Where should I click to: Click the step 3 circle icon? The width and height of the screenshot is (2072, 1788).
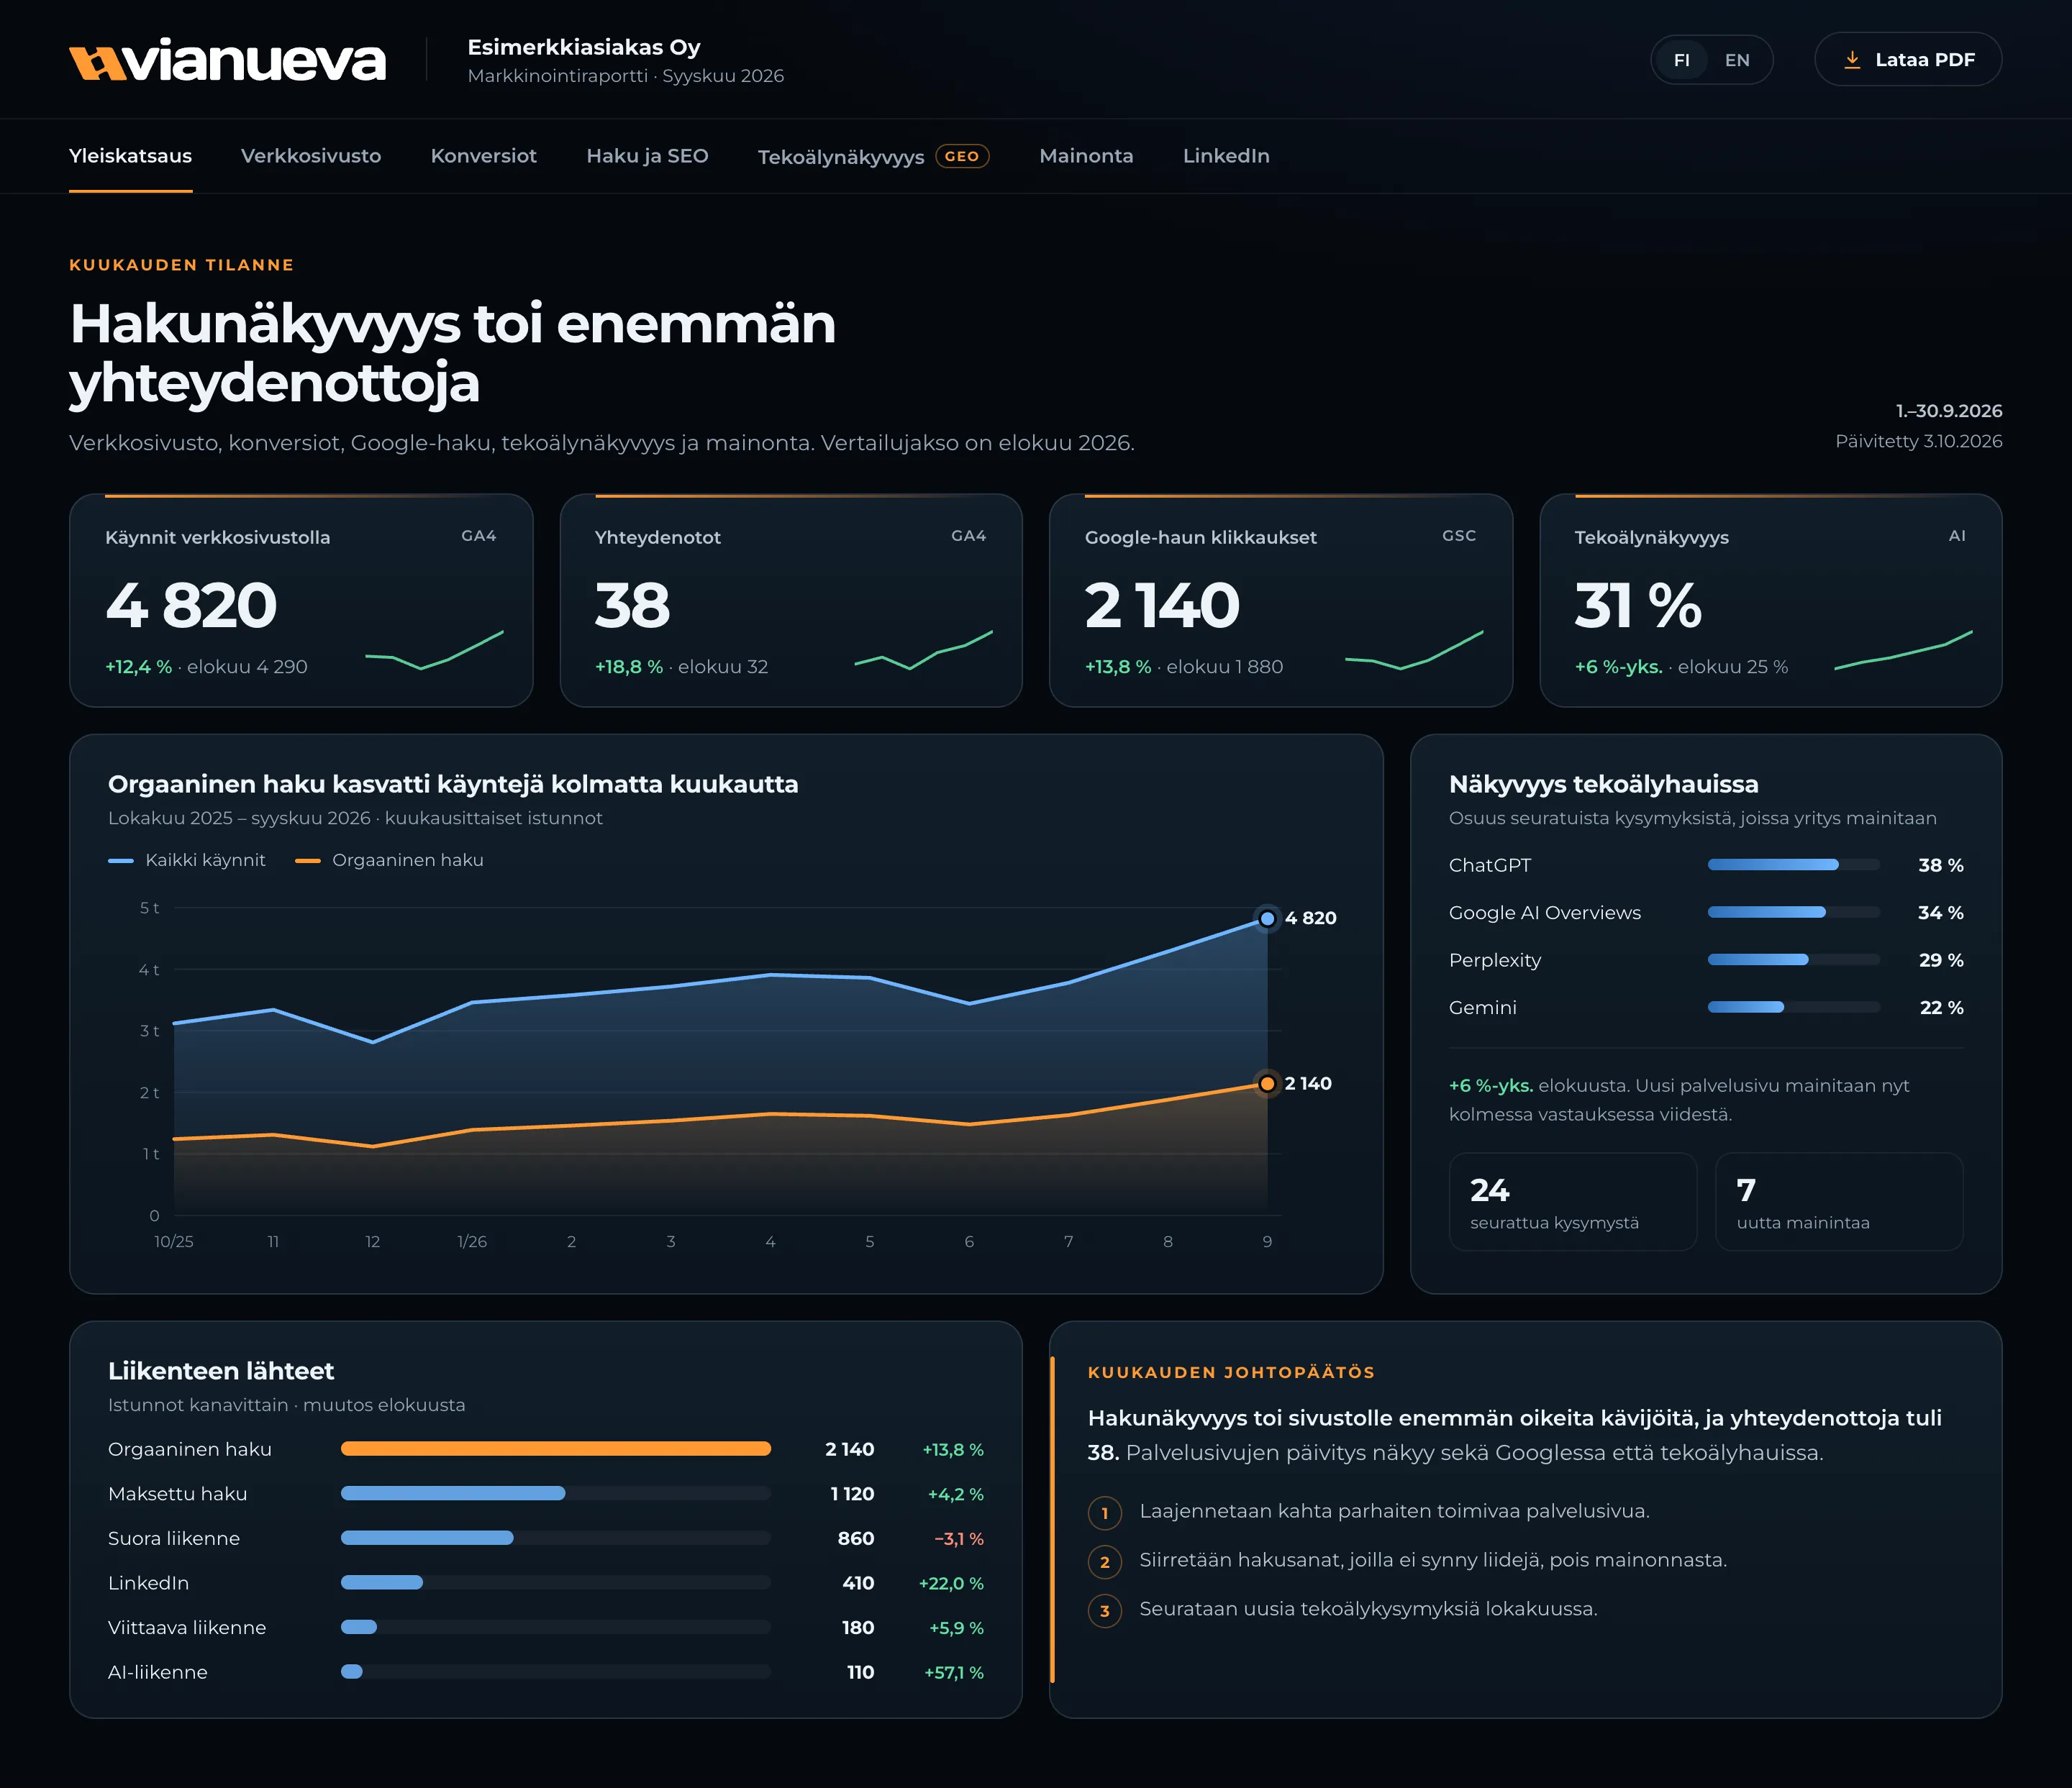click(1105, 1611)
